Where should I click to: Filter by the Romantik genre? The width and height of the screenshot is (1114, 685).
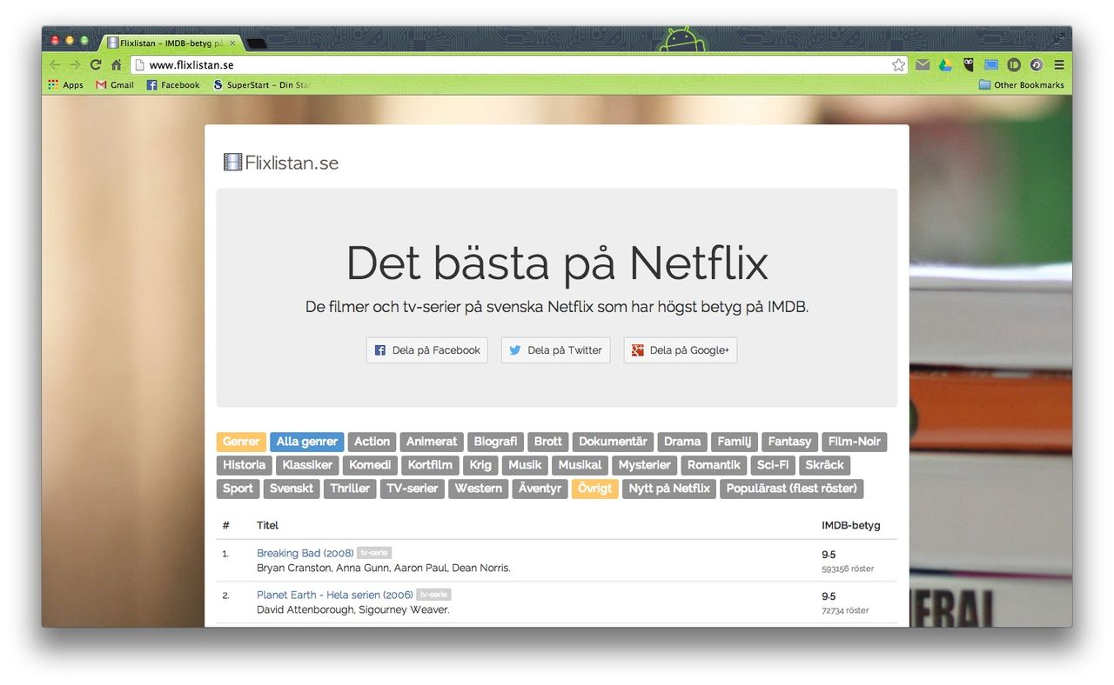point(715,465)
